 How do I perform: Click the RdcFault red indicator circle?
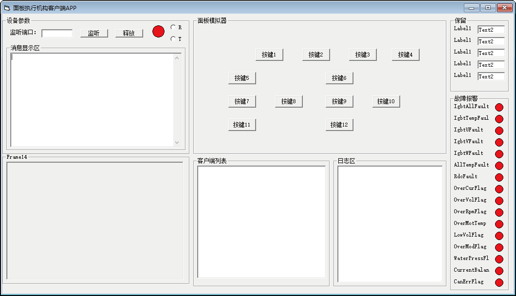(499, 177)
